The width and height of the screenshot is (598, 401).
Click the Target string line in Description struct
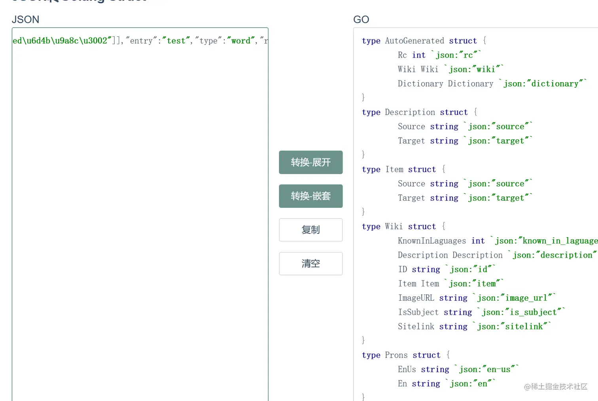coord(465,141)
